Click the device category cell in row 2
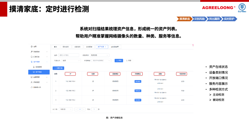Viewport: 249px width, 140px height. (x=115, y=91)
